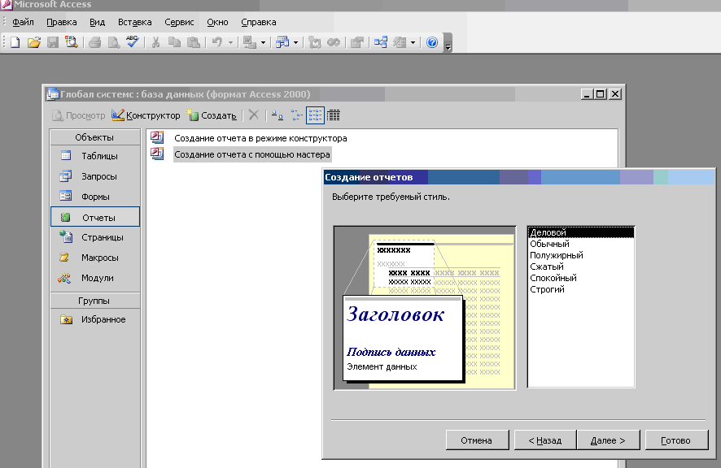The width and height of the screenshot is (721, 468).
Task: Click the Undo arrow icon
Action: 217,43
